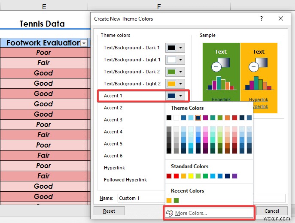Click the Hyperlink theme color label
295x223 pixels.
[x=114, y=168]
